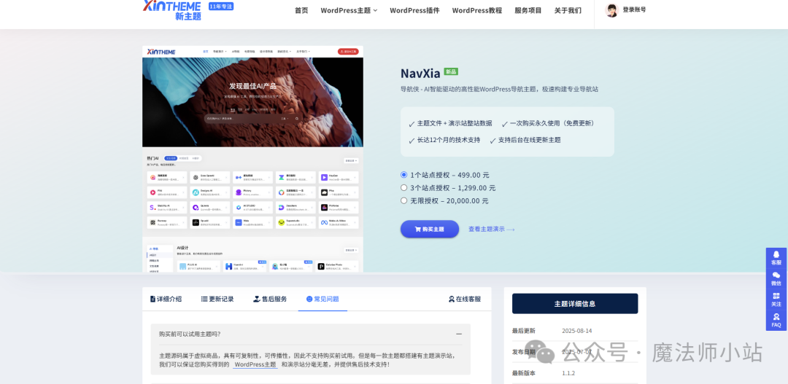Open the 在线客服 link
Screen dimensions: 788x384
coord(464,299)
